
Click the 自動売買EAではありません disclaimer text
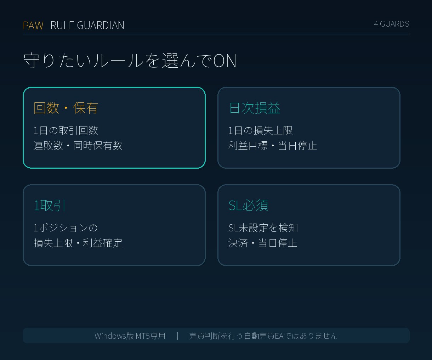[x=291, y=336]
